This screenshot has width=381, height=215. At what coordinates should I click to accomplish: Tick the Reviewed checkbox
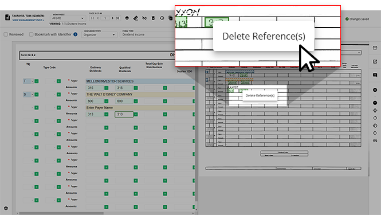pos(6,34)
